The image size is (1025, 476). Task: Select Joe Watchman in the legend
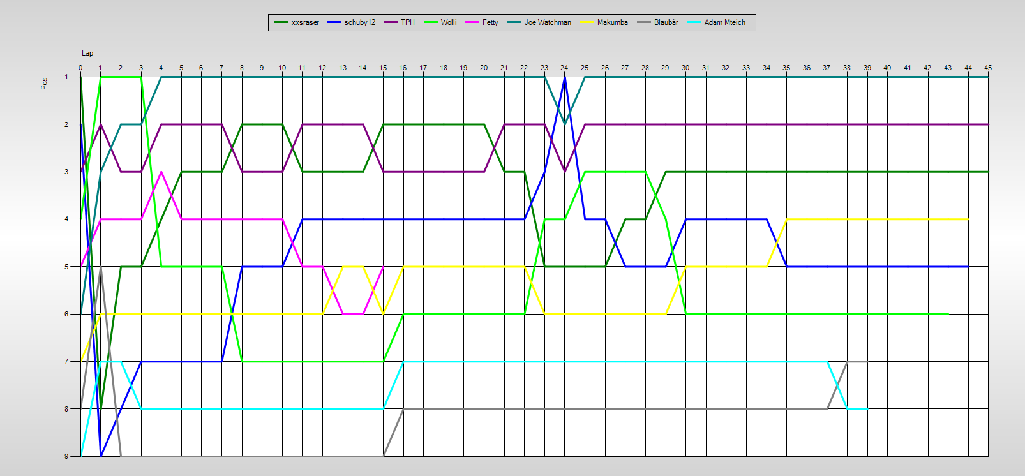click(548, 22)
